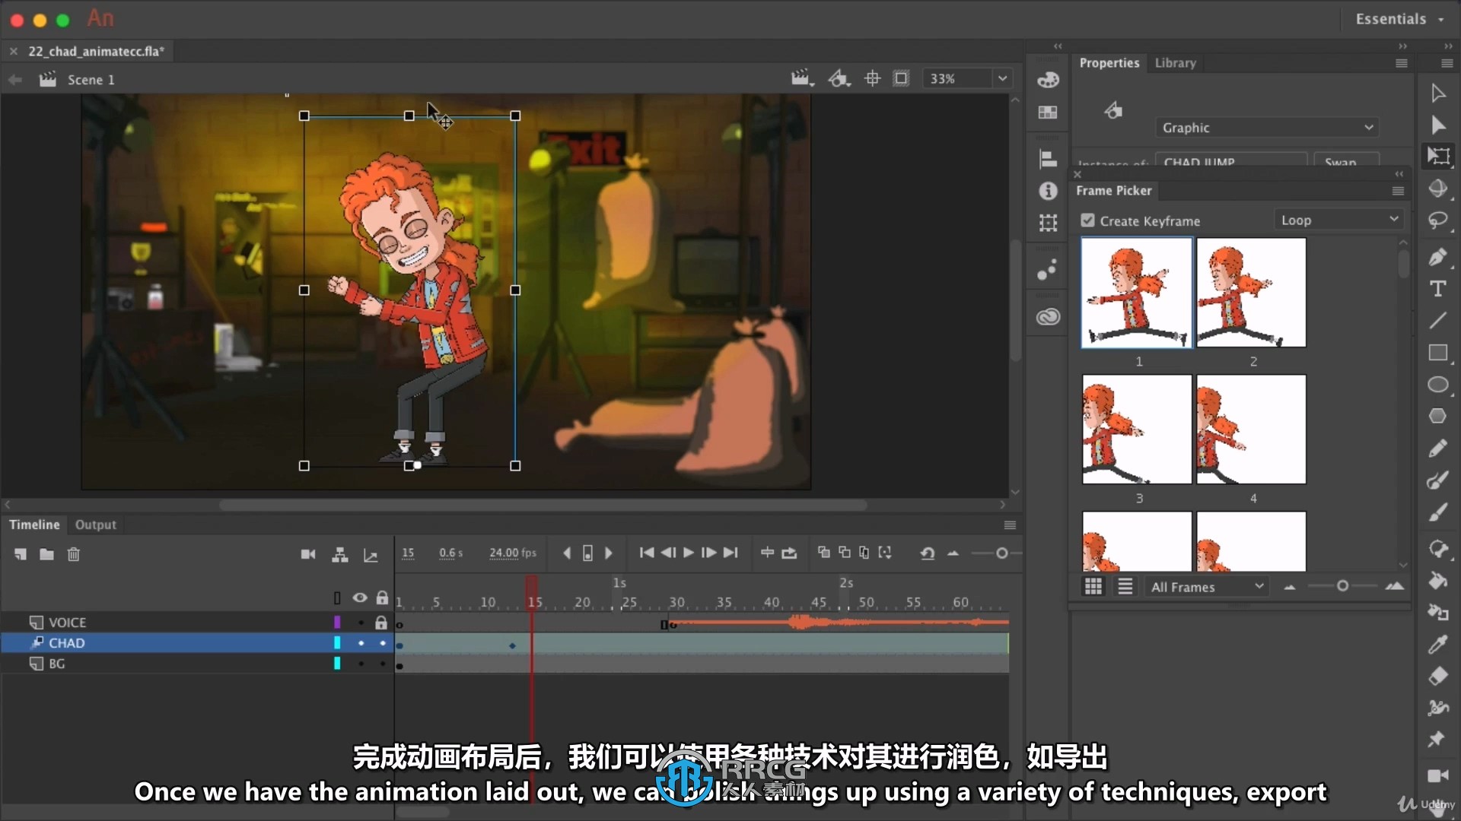
Task: Play the timeline animation
Action: point(688,553)
